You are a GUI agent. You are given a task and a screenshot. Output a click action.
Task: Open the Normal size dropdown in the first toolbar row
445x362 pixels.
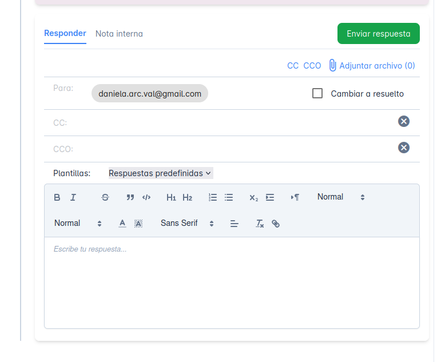341,197
